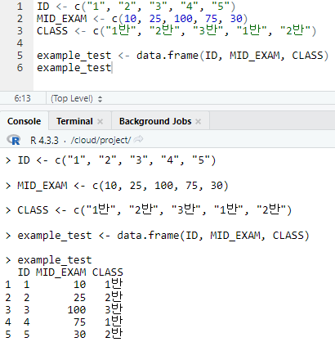Click line number 3 in editor gutter
Screen dimensions: 335x342
[20, 31]
